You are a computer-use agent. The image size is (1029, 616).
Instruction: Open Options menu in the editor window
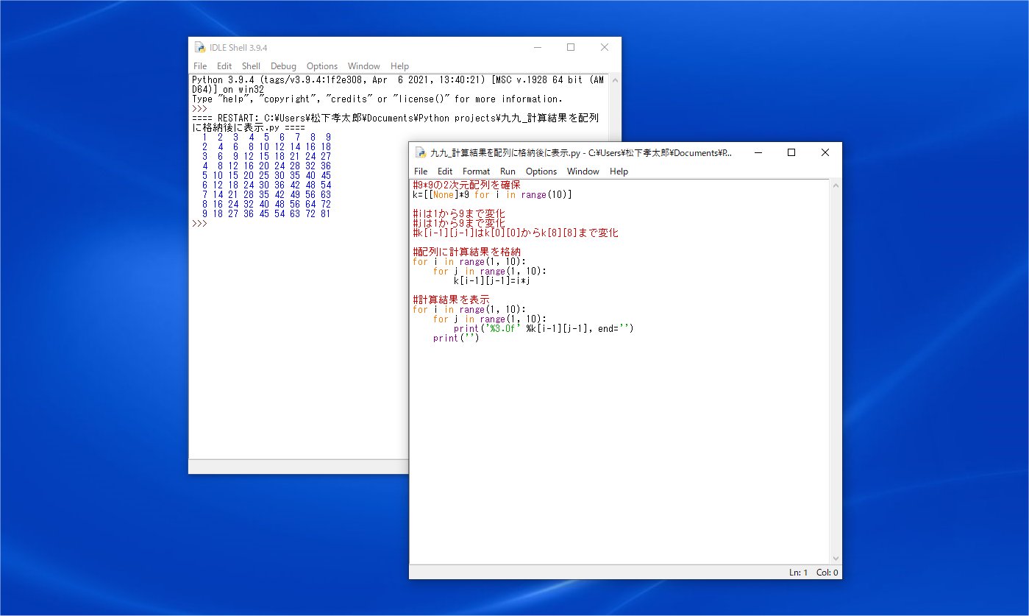click(541, 171)
